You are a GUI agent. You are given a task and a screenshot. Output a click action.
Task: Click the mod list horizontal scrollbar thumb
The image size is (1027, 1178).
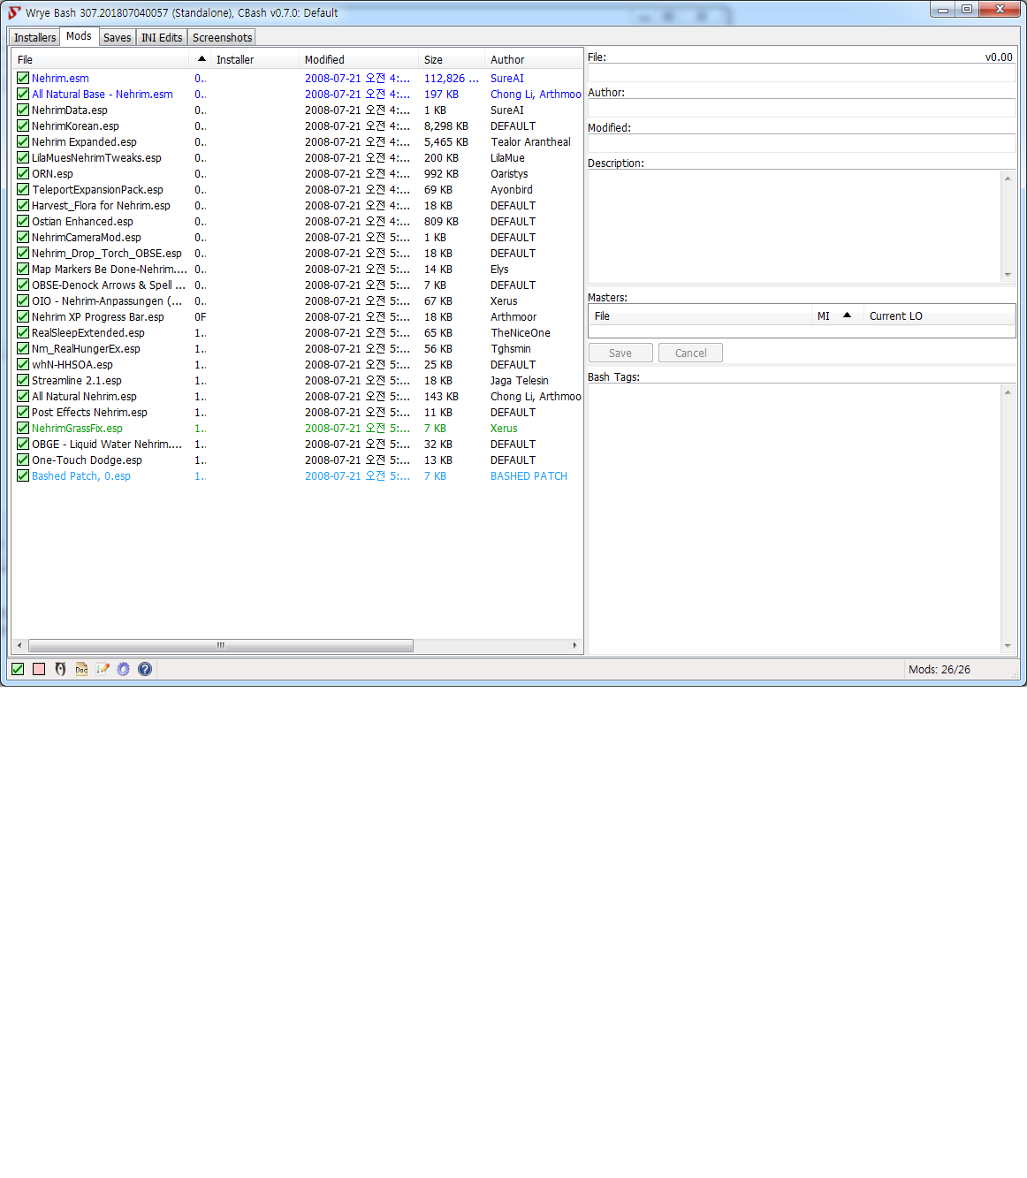(221, 645)
